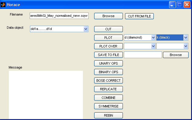
Task: Click the PLOT button
Action: [x=108, y=38]
